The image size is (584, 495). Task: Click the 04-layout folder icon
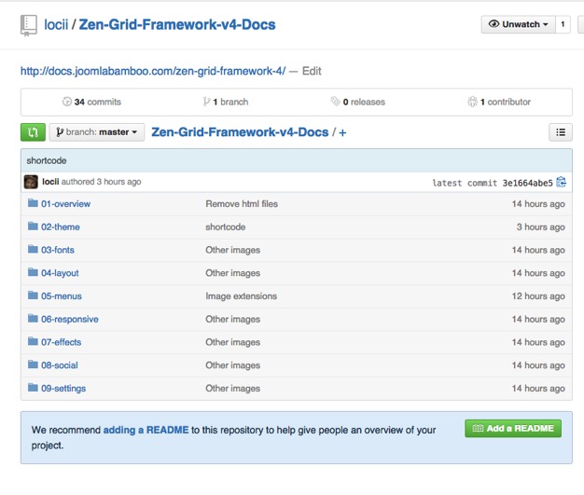(x=34, y=272)
